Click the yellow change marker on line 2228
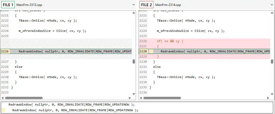Viewport: 275px width, 114px height. click(151, 51)
